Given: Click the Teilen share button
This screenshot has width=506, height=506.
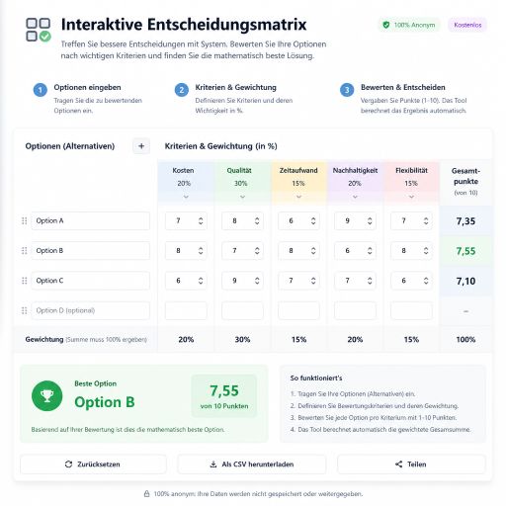Looking at the screenshot, I should click(x=411, y=464).
